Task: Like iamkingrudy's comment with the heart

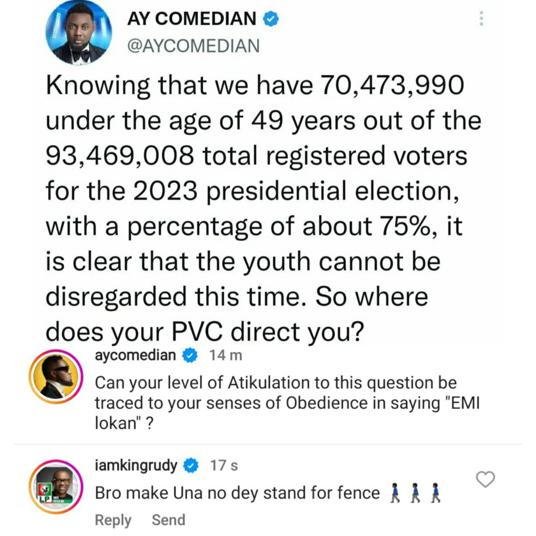Action: [485, 479]
